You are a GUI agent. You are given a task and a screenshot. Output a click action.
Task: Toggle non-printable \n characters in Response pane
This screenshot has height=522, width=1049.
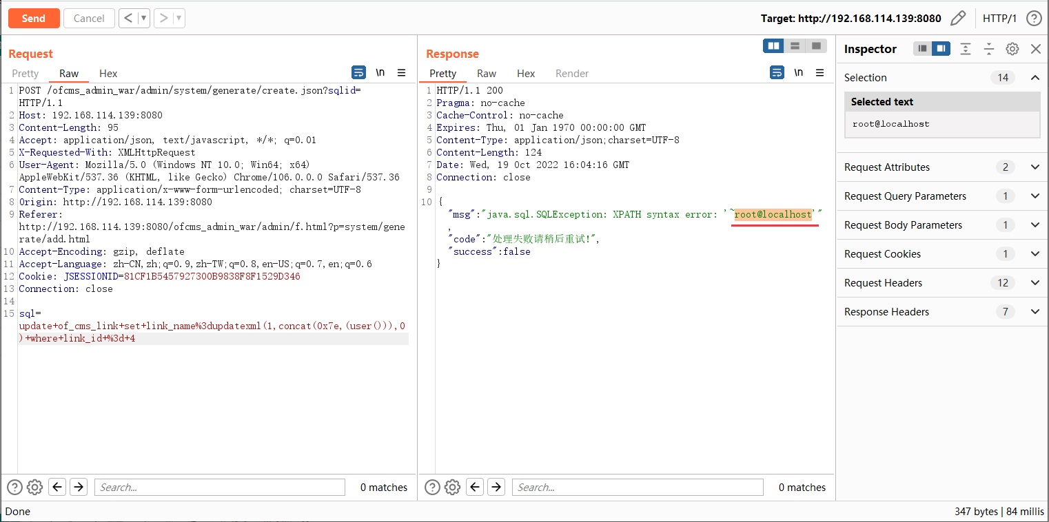(799, 73)
